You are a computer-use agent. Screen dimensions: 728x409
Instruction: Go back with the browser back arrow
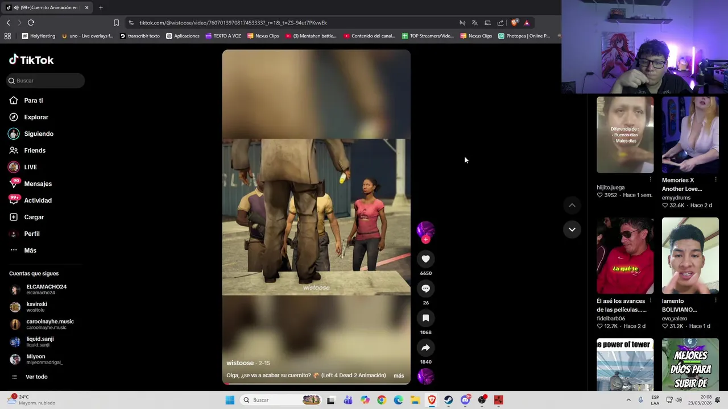coord(8,23)
